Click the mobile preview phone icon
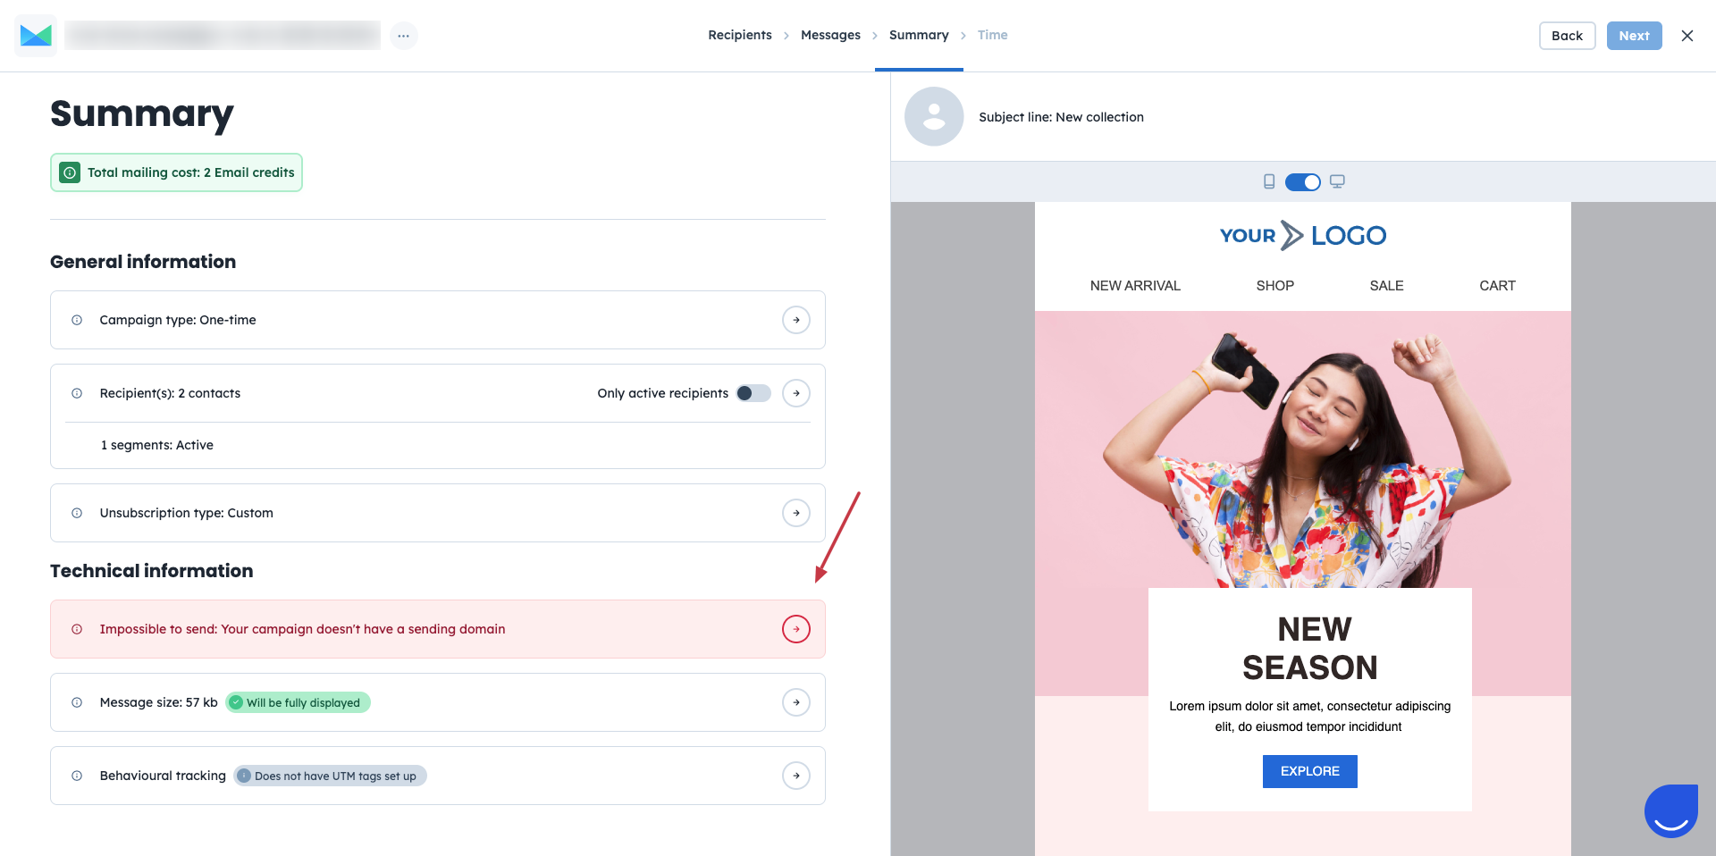1716x856 pixels. click(1269, 182)
